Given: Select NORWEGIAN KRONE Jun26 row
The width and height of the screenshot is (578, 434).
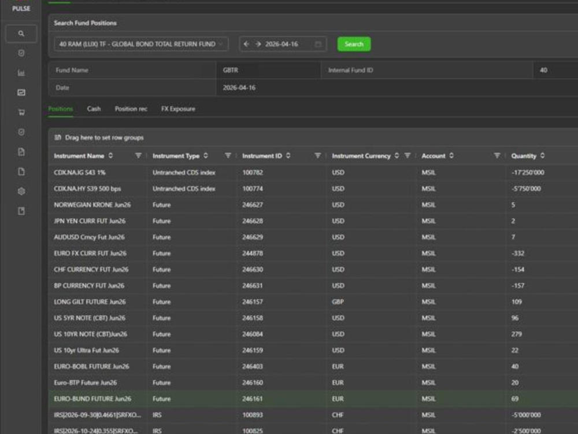Looking at the screenshot, I should tap(313, 205).
